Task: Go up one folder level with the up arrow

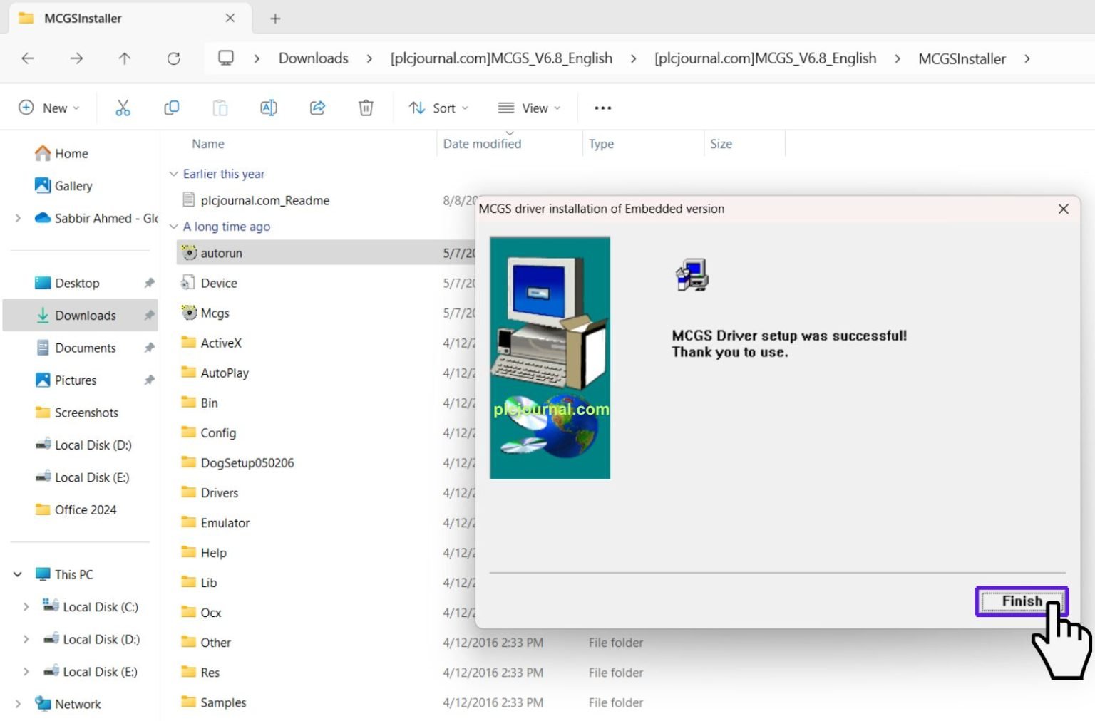Action: point(124,58)
